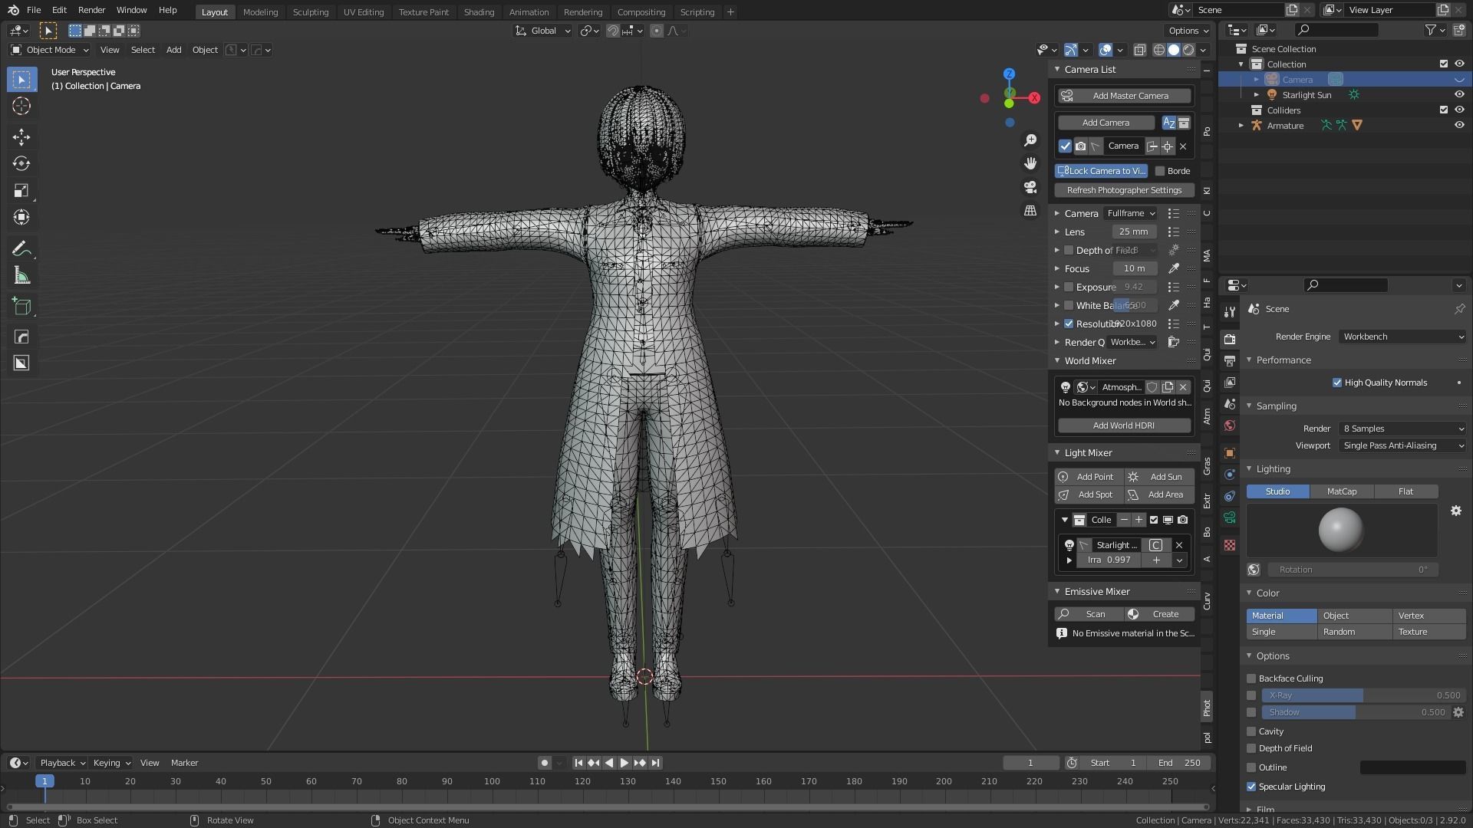Open Render Engine Workbench dropdown

[x=1402, y=337]
